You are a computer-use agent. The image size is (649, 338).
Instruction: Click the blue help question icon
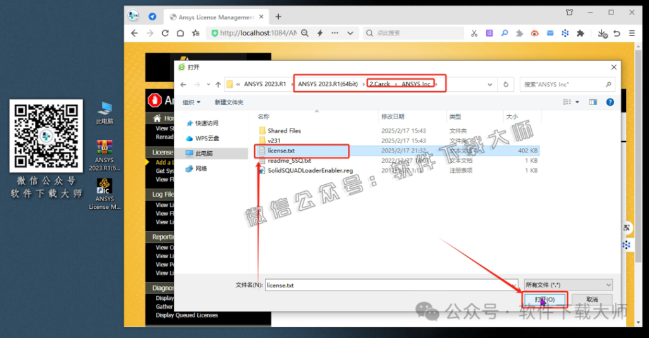pyautogui.click(x=610, y=102)
